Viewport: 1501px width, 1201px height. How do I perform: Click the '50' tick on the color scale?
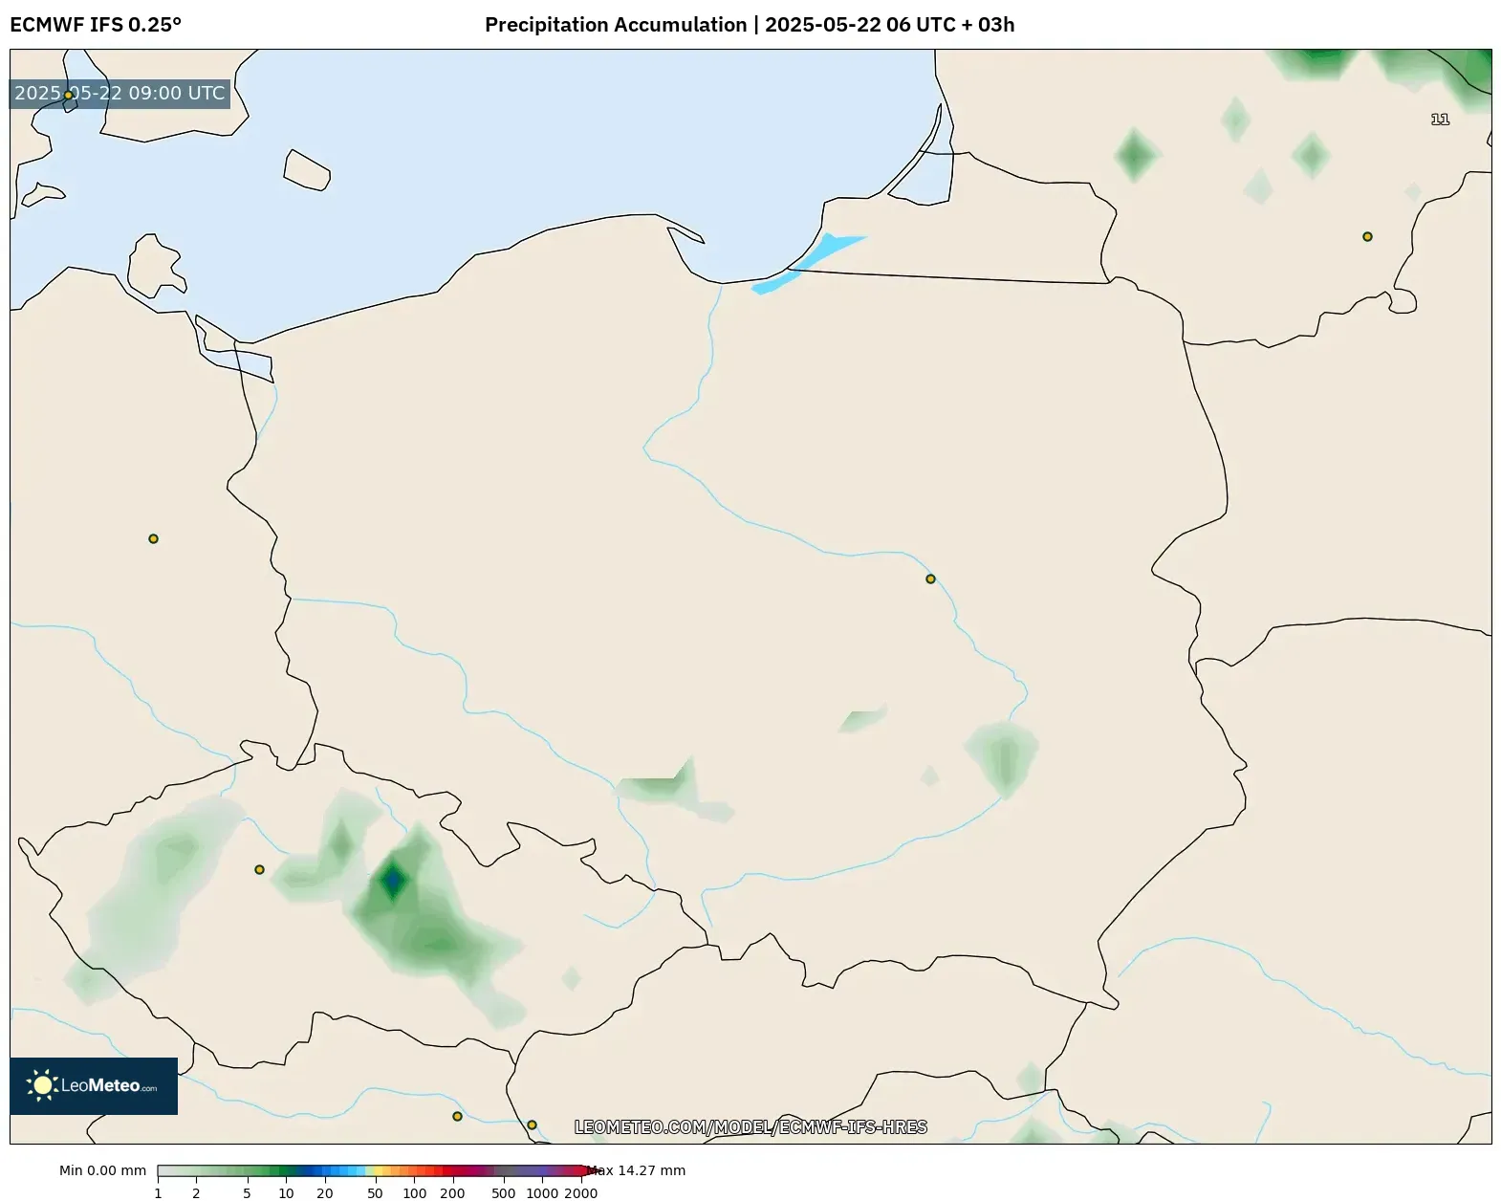(x=375, y=1192)
